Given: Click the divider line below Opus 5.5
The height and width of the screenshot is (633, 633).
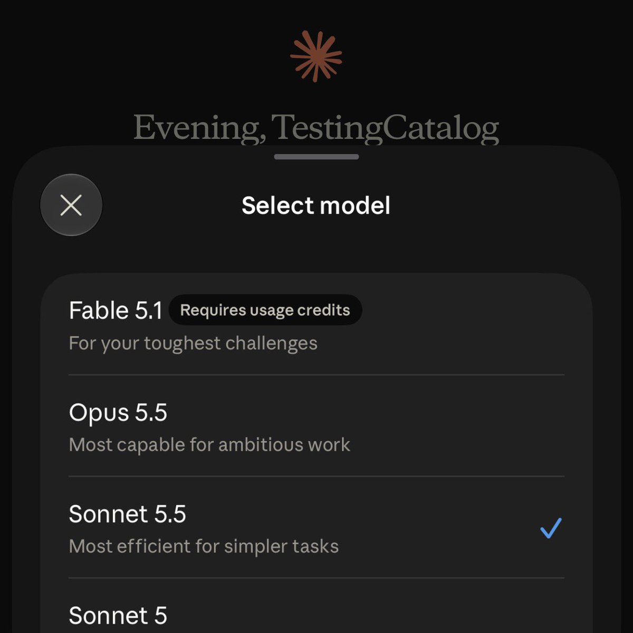Looking at the screenshot, I should click(x=316, y=476).
